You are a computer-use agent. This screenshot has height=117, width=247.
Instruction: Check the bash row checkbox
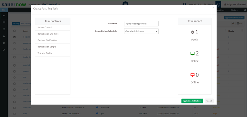point(14,114)
